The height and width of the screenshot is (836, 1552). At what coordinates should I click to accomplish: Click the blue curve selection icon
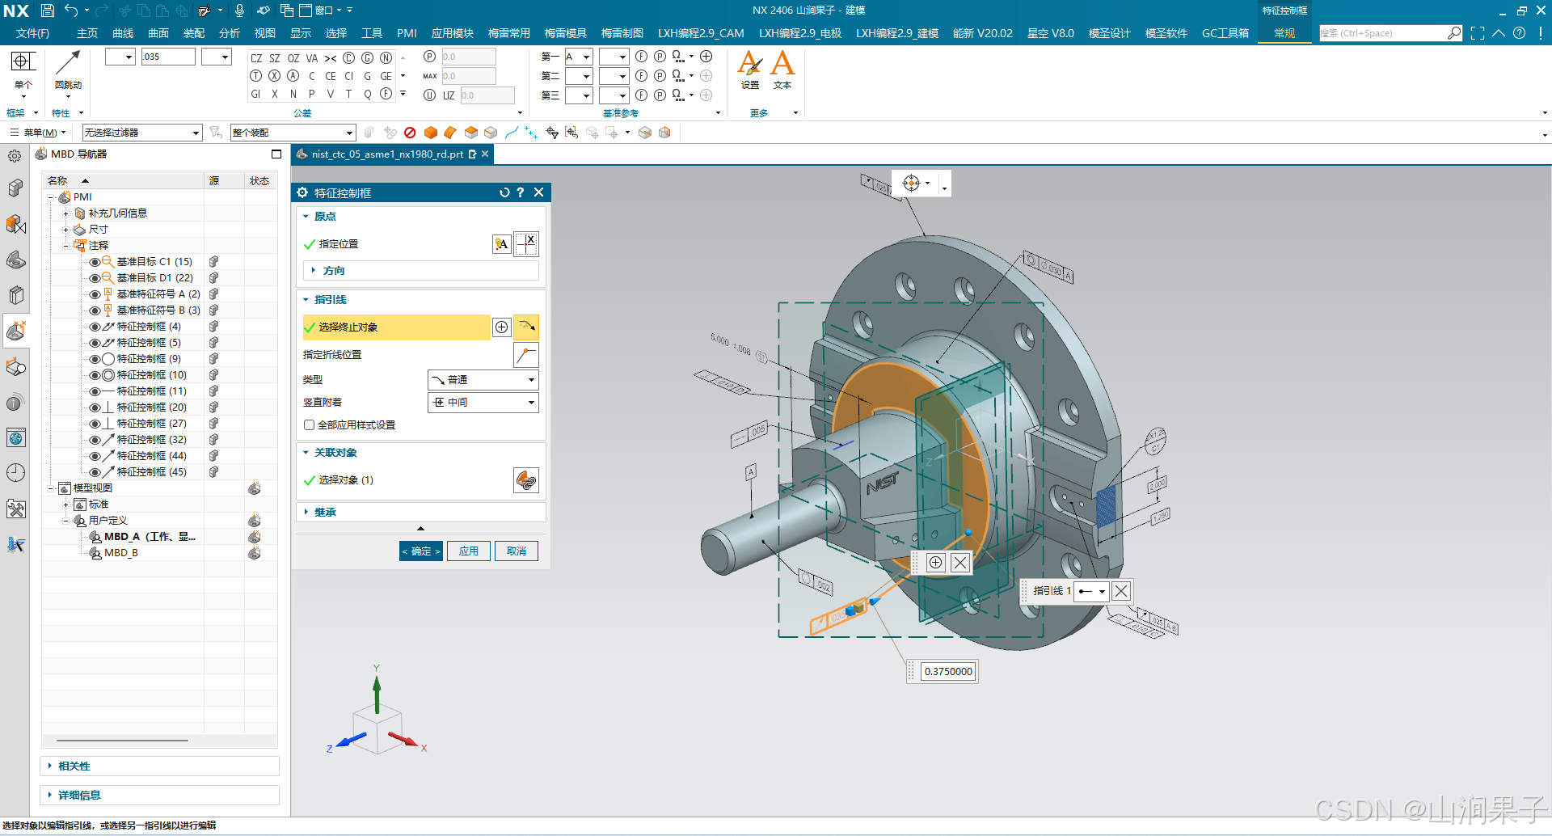(511, 133)
